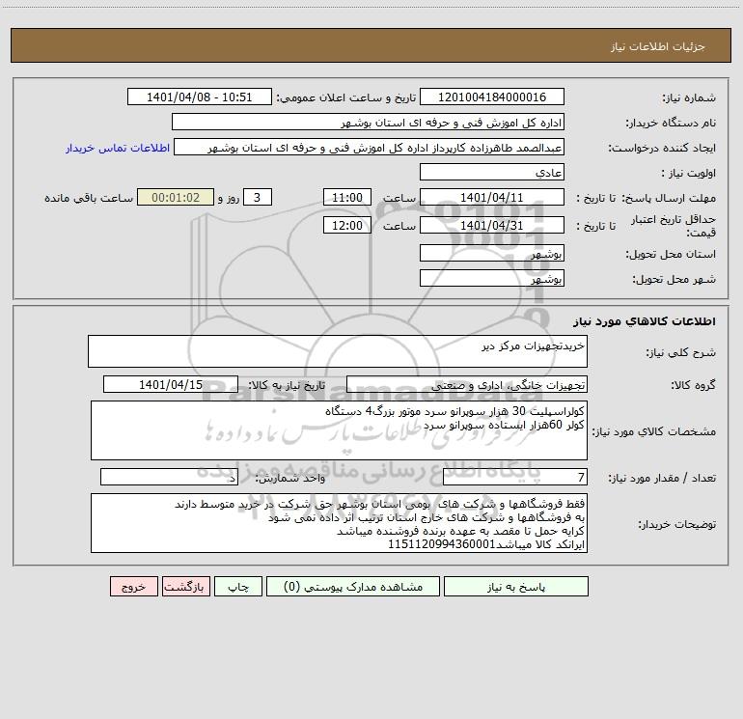The image size is (743, 719).
Task: Click the label نام دستگاه خریدار
Action: (671, 123)
